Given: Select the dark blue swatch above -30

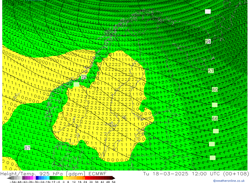Looking at the screenshot, I should point(37,178).
